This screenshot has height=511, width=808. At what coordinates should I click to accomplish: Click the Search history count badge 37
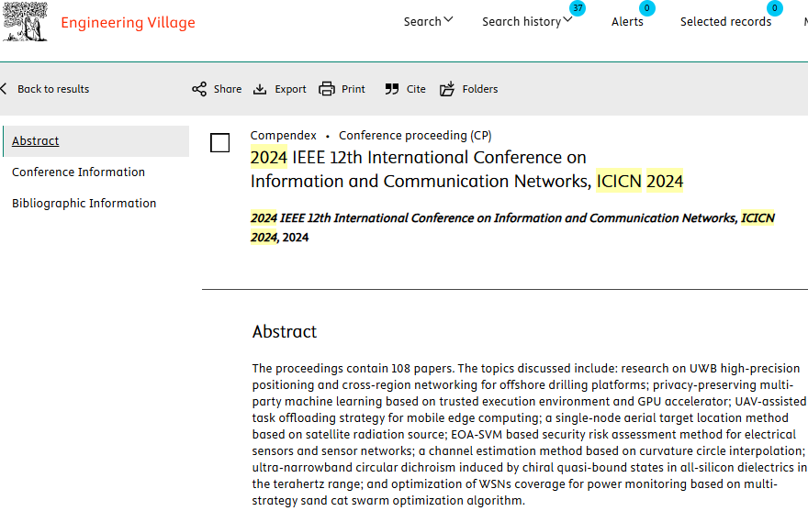pos(577,8)
